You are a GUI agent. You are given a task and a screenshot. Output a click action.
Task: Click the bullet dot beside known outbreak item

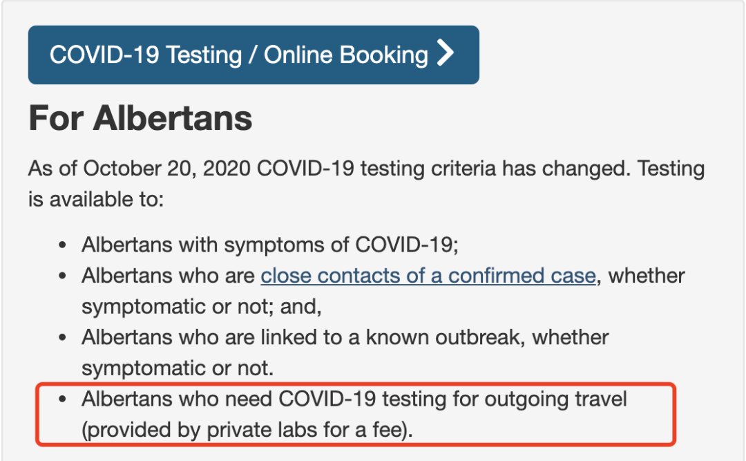62,338
